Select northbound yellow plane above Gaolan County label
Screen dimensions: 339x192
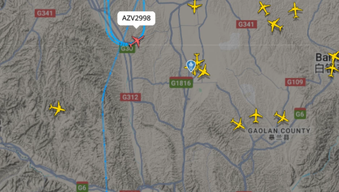[x=256, y=116]
